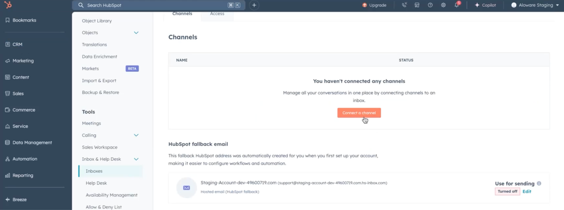
Task: Open Meetings tool settings
Action: [x=92, y=123]
